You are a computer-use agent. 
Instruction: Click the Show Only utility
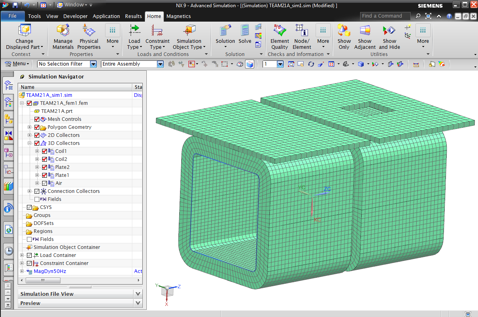coord(344,31)
